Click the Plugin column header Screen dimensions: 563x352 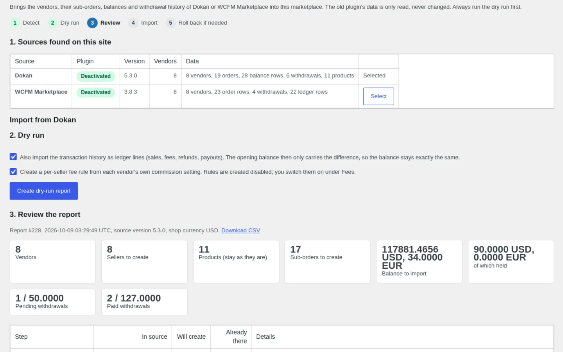coord(96,61)
